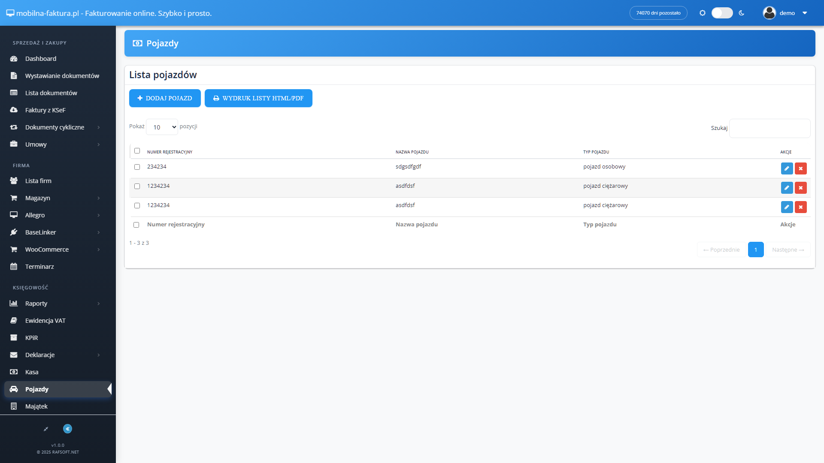Screen dimensions: 824x463
Task: Click the Majątek building icon
Action: 14,406
